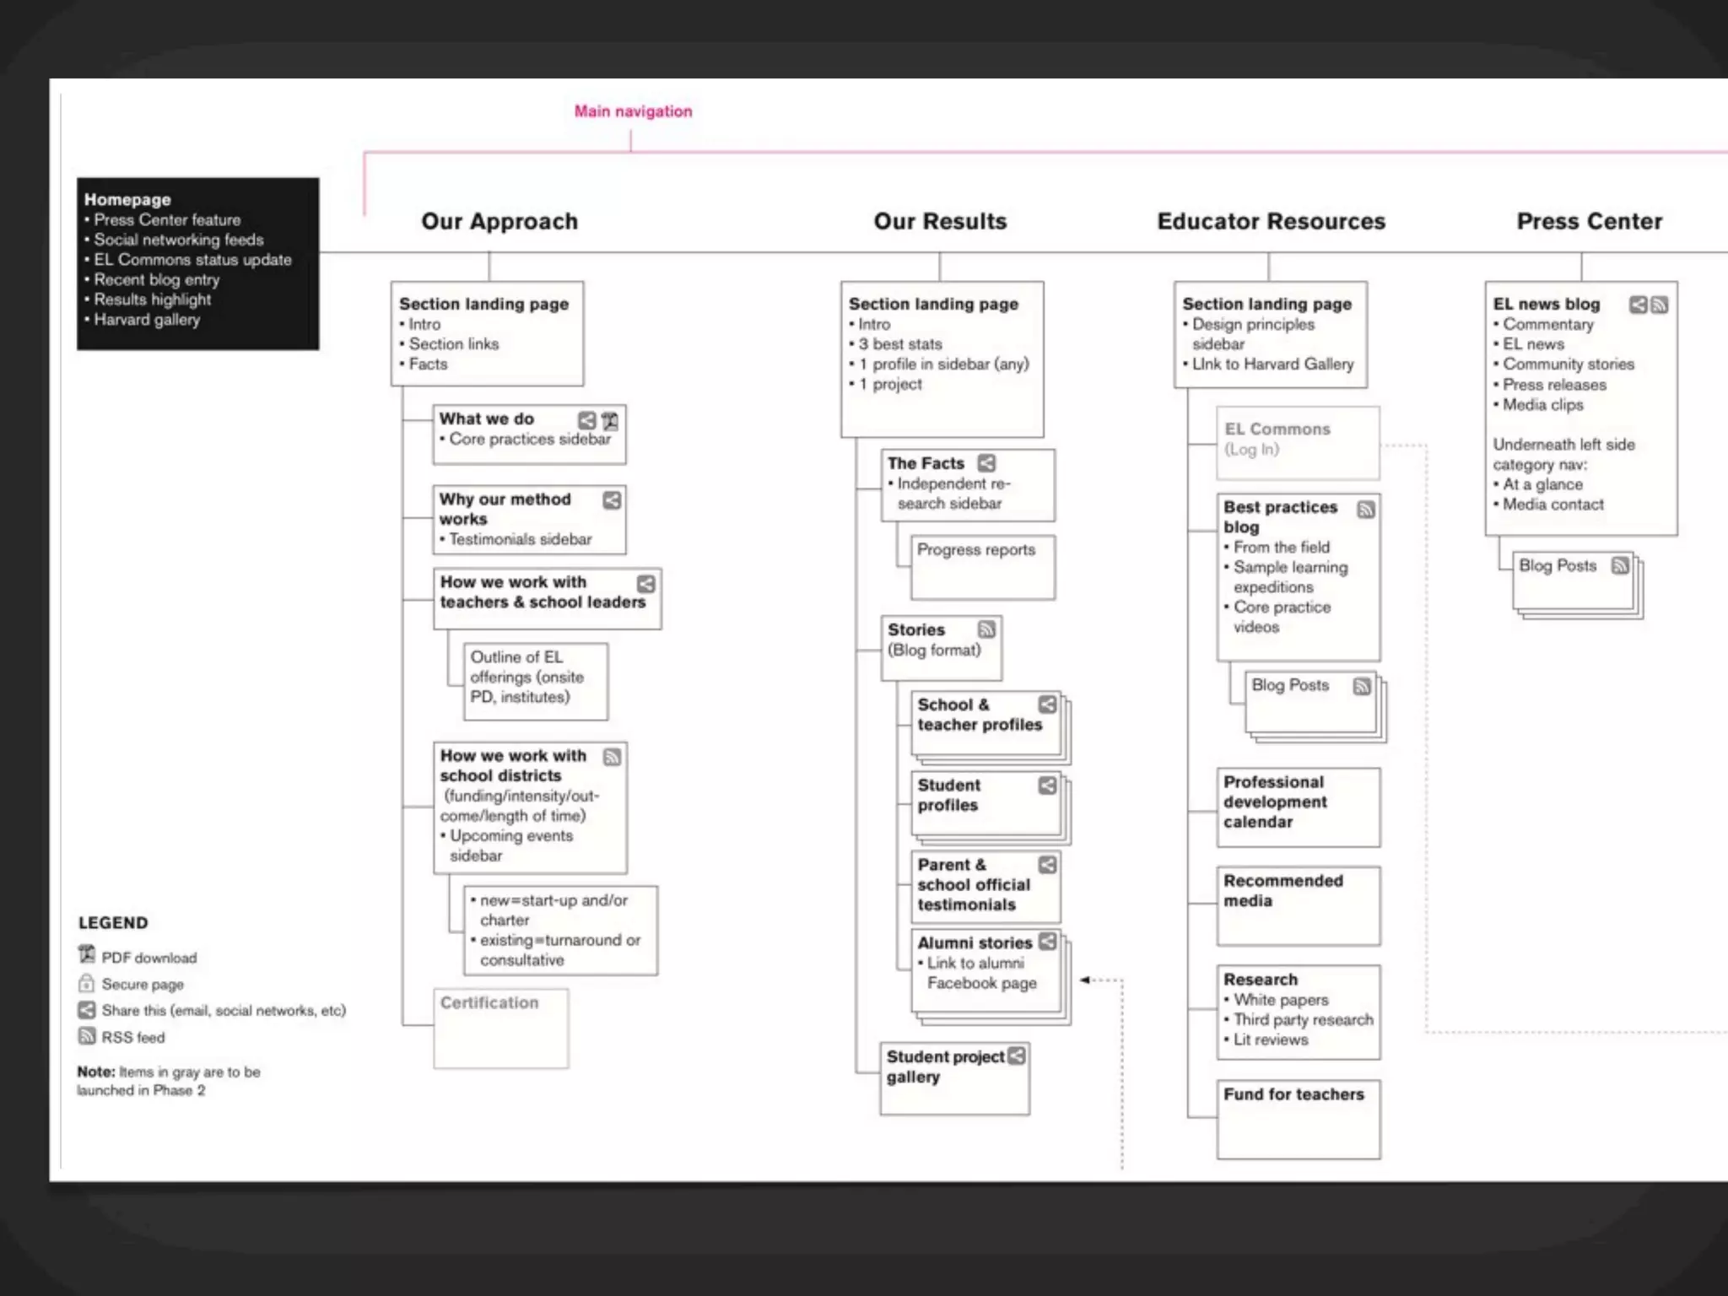Screen dimensions: 1728x1296
Task: Click the black Homepage box
Action: pos(197,263)
